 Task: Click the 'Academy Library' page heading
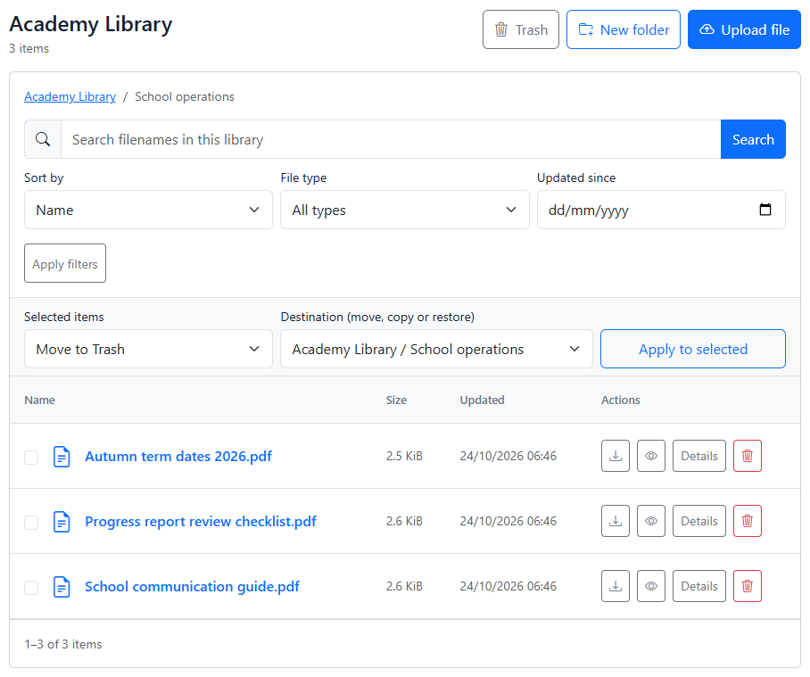[x=91, y=24]
